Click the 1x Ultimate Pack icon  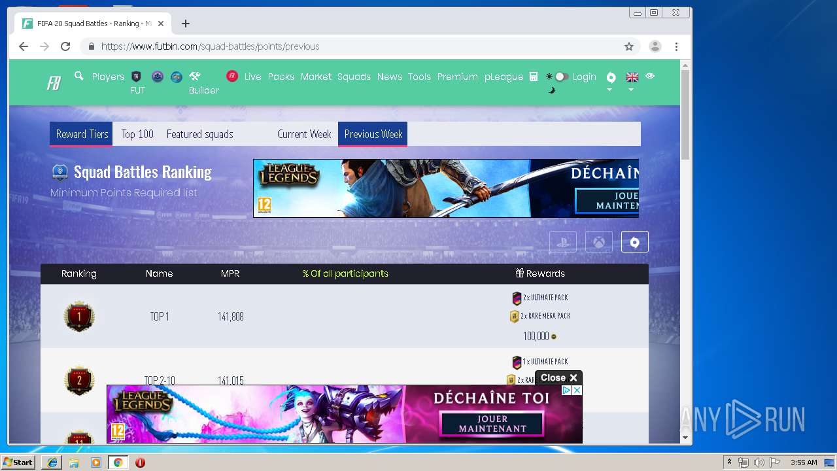point(517,362)
